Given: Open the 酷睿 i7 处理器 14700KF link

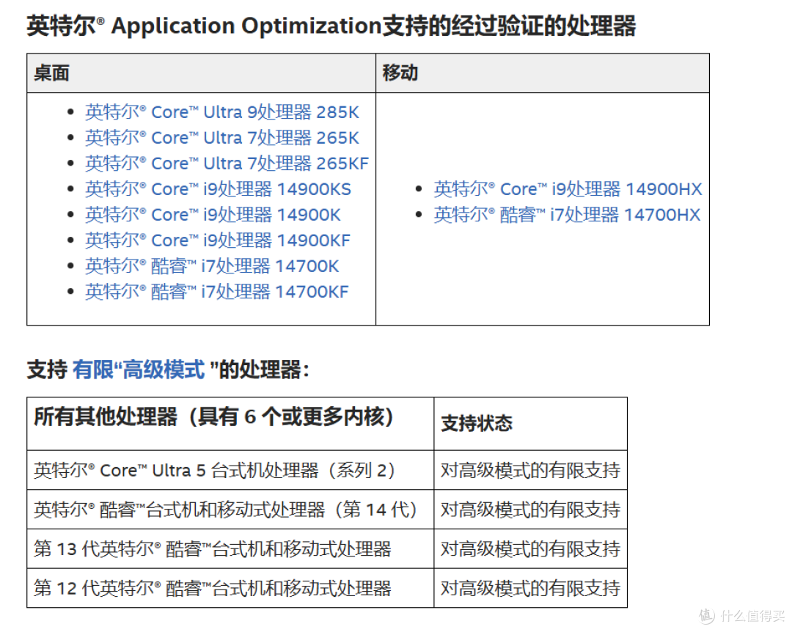Looking at the screenshot, I should [216, 292].
